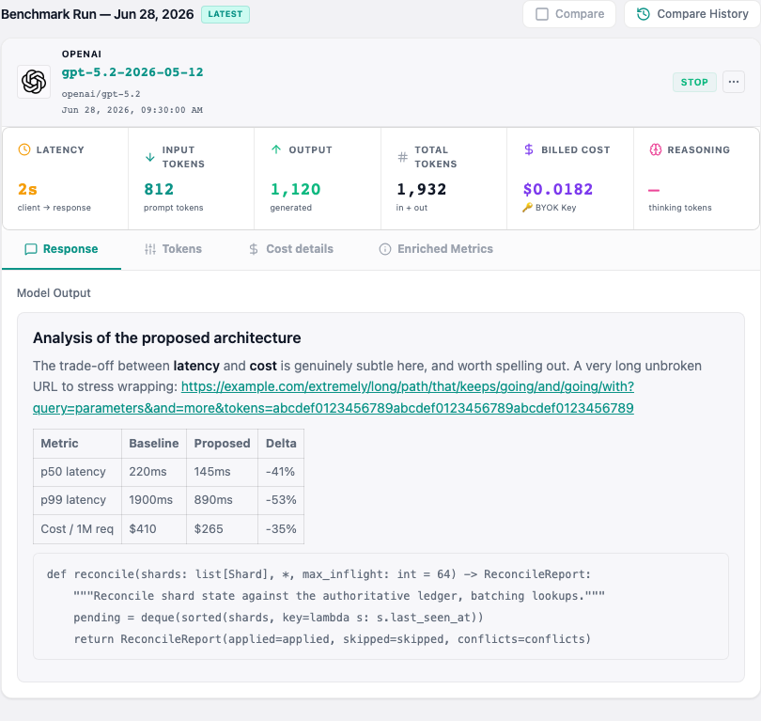Click the LATEST badge
Viewport: 761px width, 721px height.
click(225, 14)
